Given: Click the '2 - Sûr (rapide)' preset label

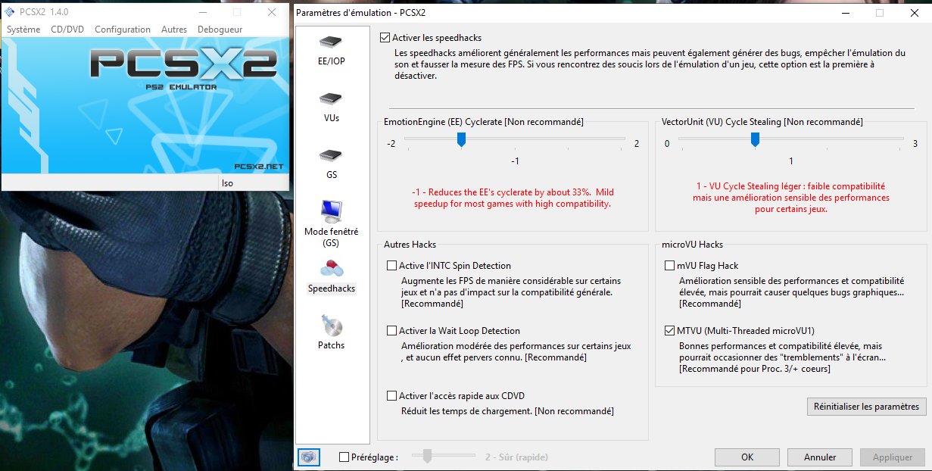Looking at the screenshot, I should click(x=516, y=457).
